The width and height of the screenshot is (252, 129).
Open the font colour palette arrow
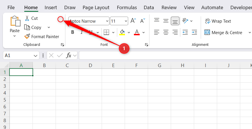[143, 32]
